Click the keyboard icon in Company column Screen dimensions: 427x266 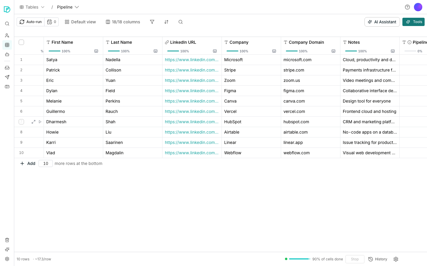274,51
